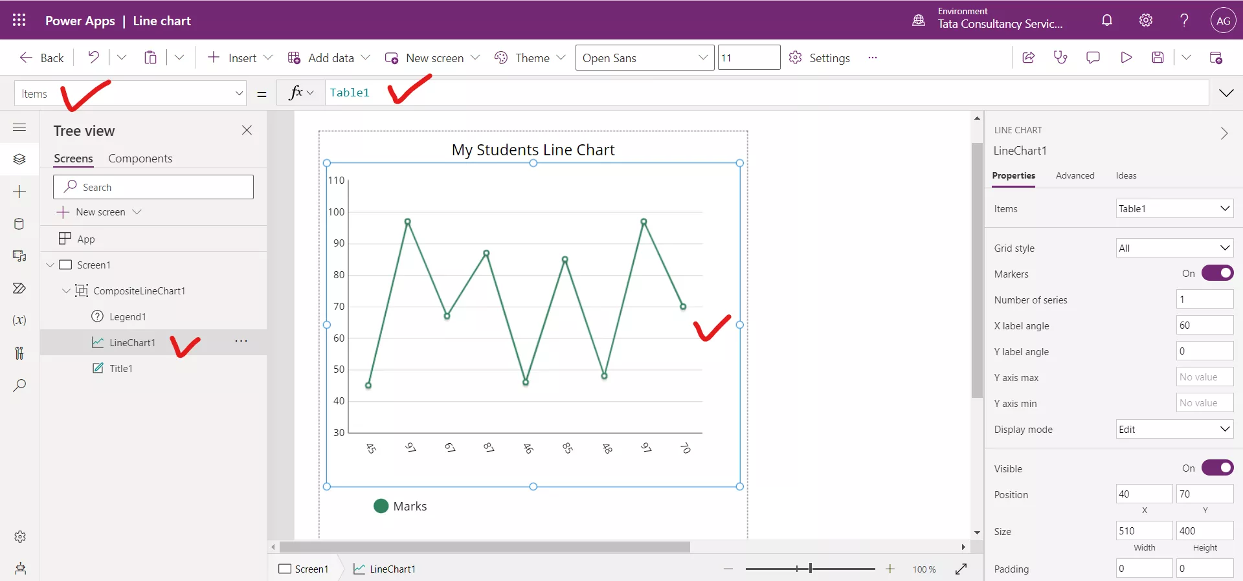Select Title1 in the tree
The height and width of the screenshot is (581, 1243).
pyautogui.click(x=121, y=368)
